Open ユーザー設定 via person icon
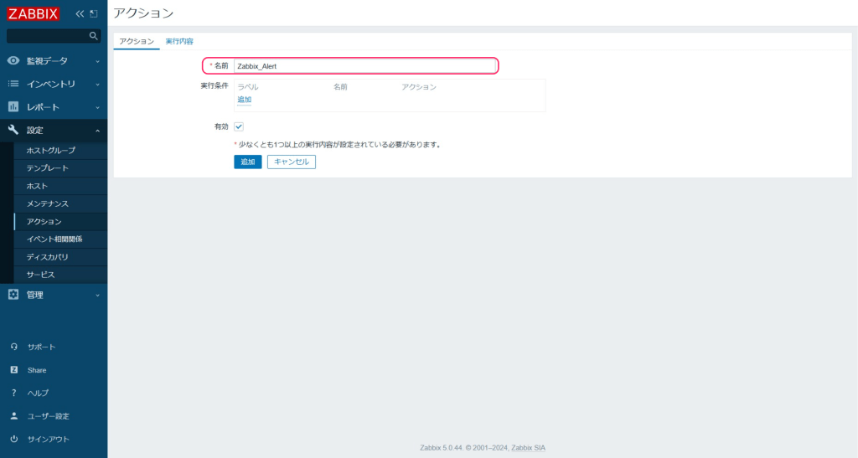Screen dimensions: 858x458 tap(14, 416)
